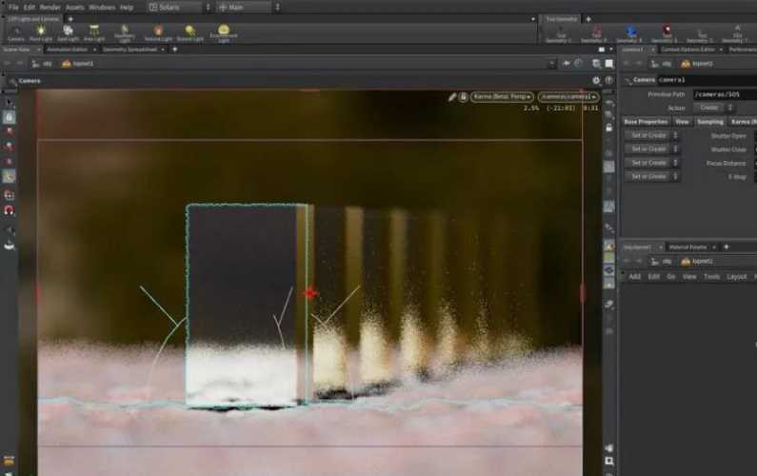Select the Distant Light shelf tool
Viewport: 757px width, 476px height.
pyautogui.click(x=189, y=33)
